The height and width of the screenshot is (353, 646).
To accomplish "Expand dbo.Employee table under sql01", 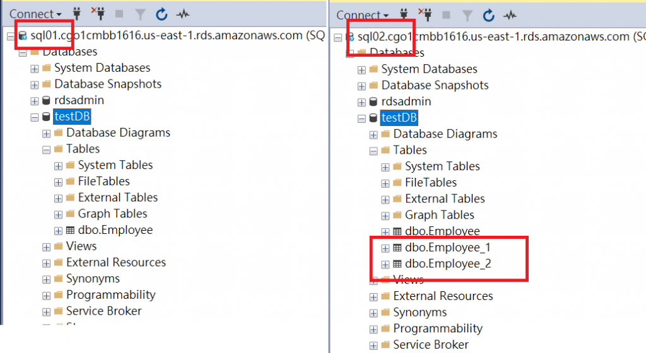I will 59,231.
